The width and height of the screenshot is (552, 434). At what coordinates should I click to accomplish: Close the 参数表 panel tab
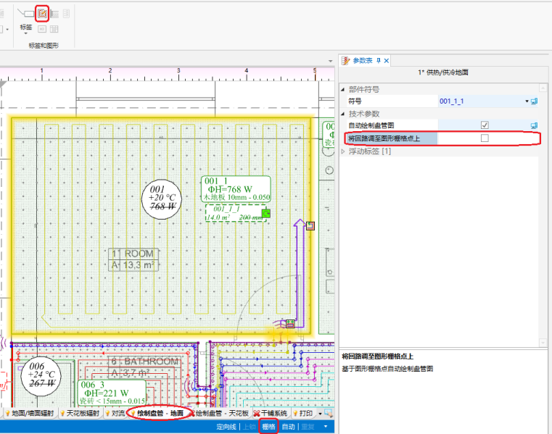(387, 61)
